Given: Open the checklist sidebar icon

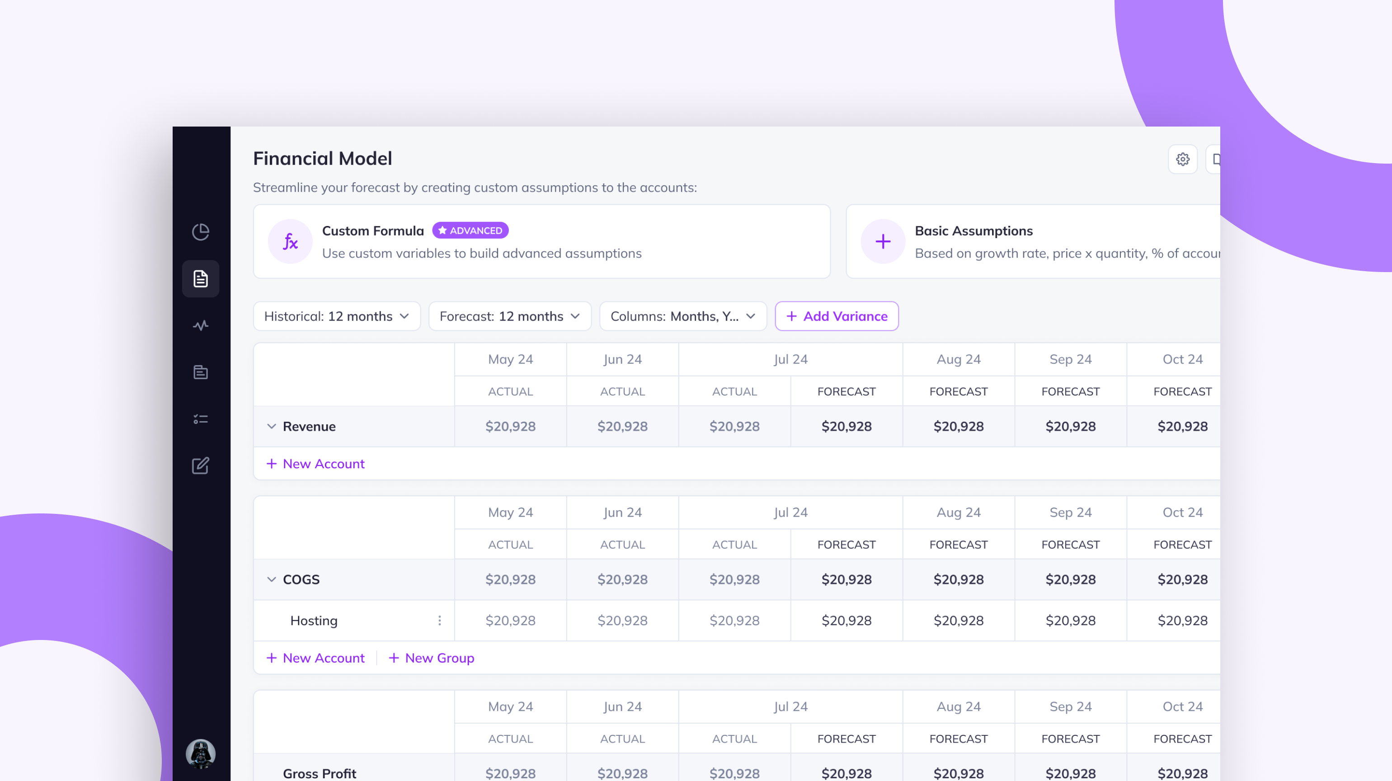Looking at the screenshot, I should click(201, 419).
